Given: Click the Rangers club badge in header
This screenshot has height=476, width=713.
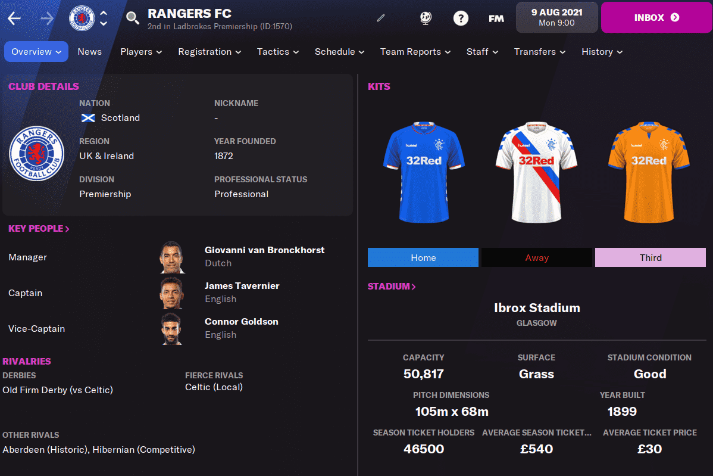Looking at the screenshot, I should 82,18.
